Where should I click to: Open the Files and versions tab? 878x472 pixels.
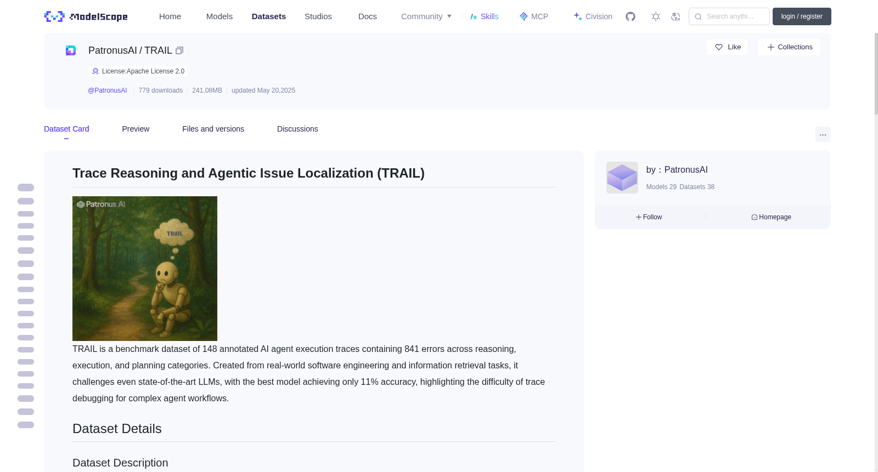(213, 129)
